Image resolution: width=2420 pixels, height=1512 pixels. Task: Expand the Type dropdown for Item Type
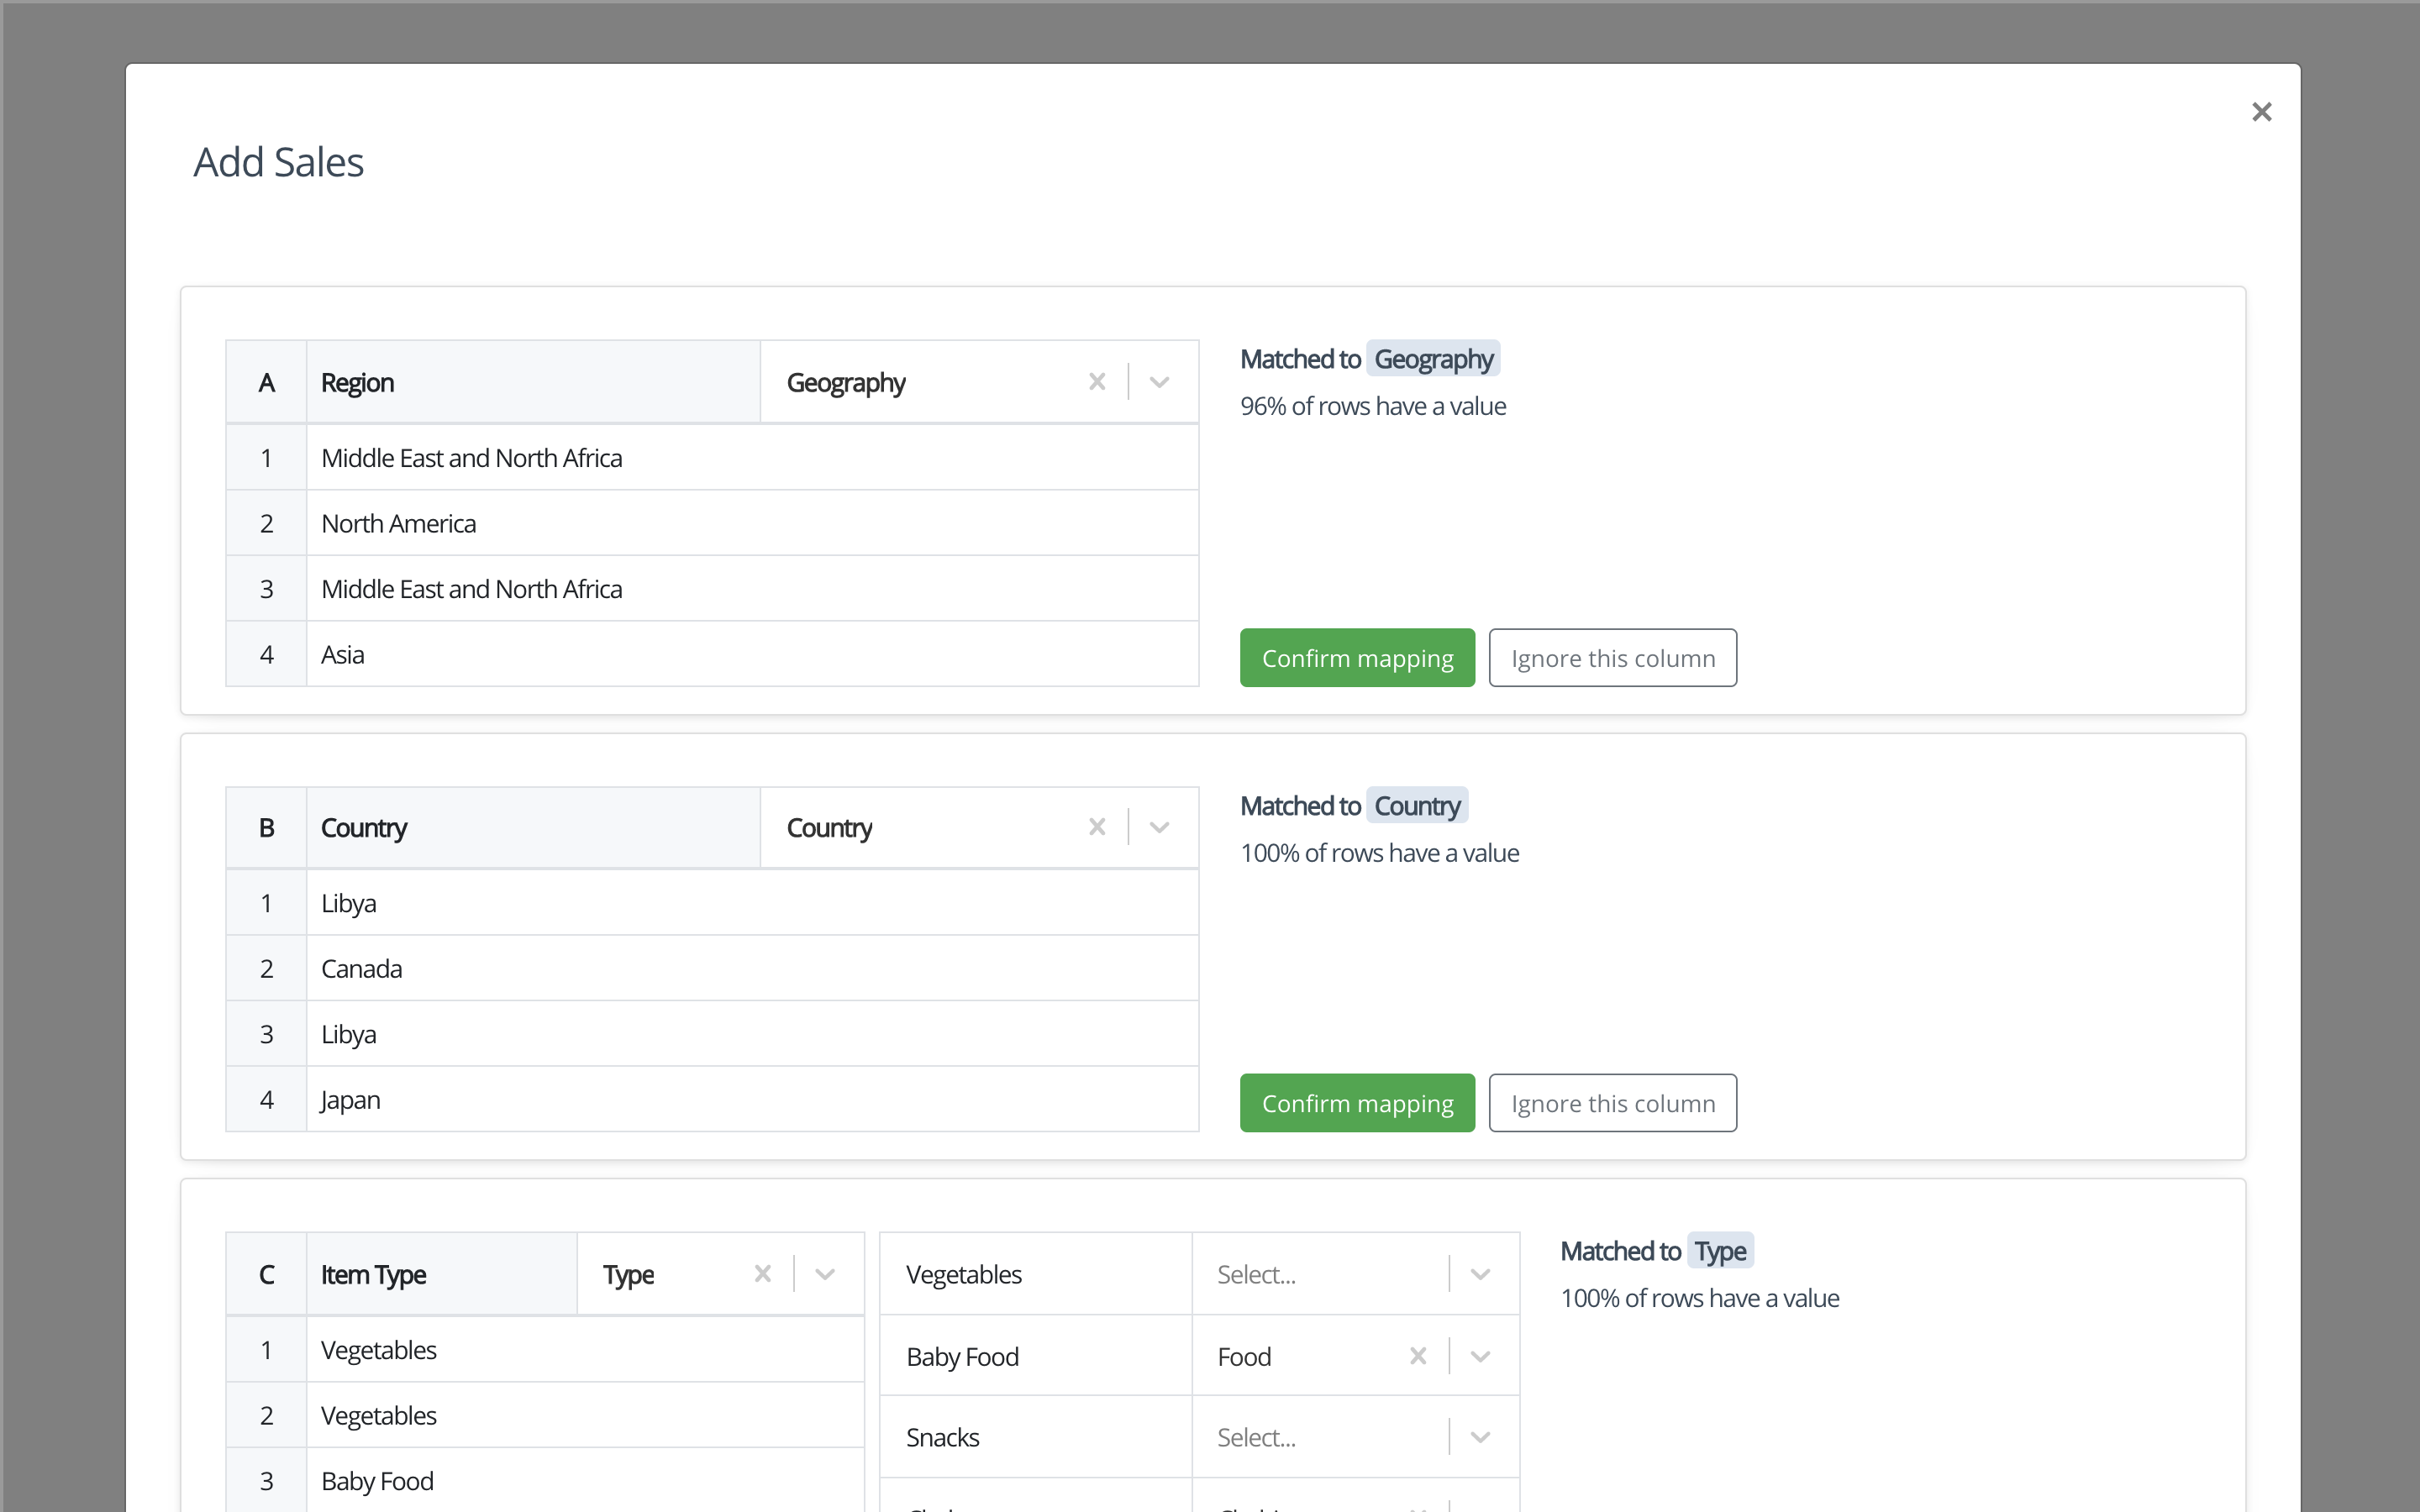pos(825,1274)
